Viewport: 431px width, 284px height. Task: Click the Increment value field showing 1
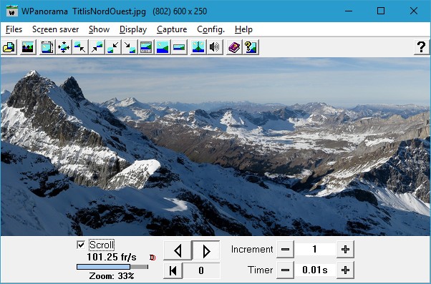(315, 250)
